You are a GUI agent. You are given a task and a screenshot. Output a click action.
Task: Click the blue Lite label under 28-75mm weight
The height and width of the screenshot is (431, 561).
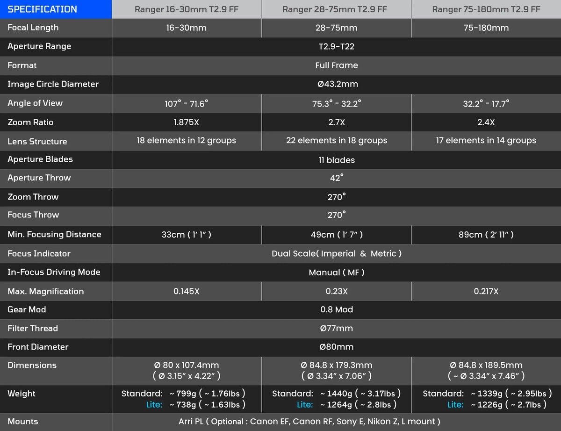click(x=305, y=405)
